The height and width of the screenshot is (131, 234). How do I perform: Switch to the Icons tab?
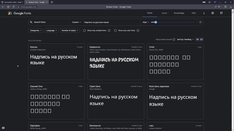pyautogui.click(x=164, y=13)
